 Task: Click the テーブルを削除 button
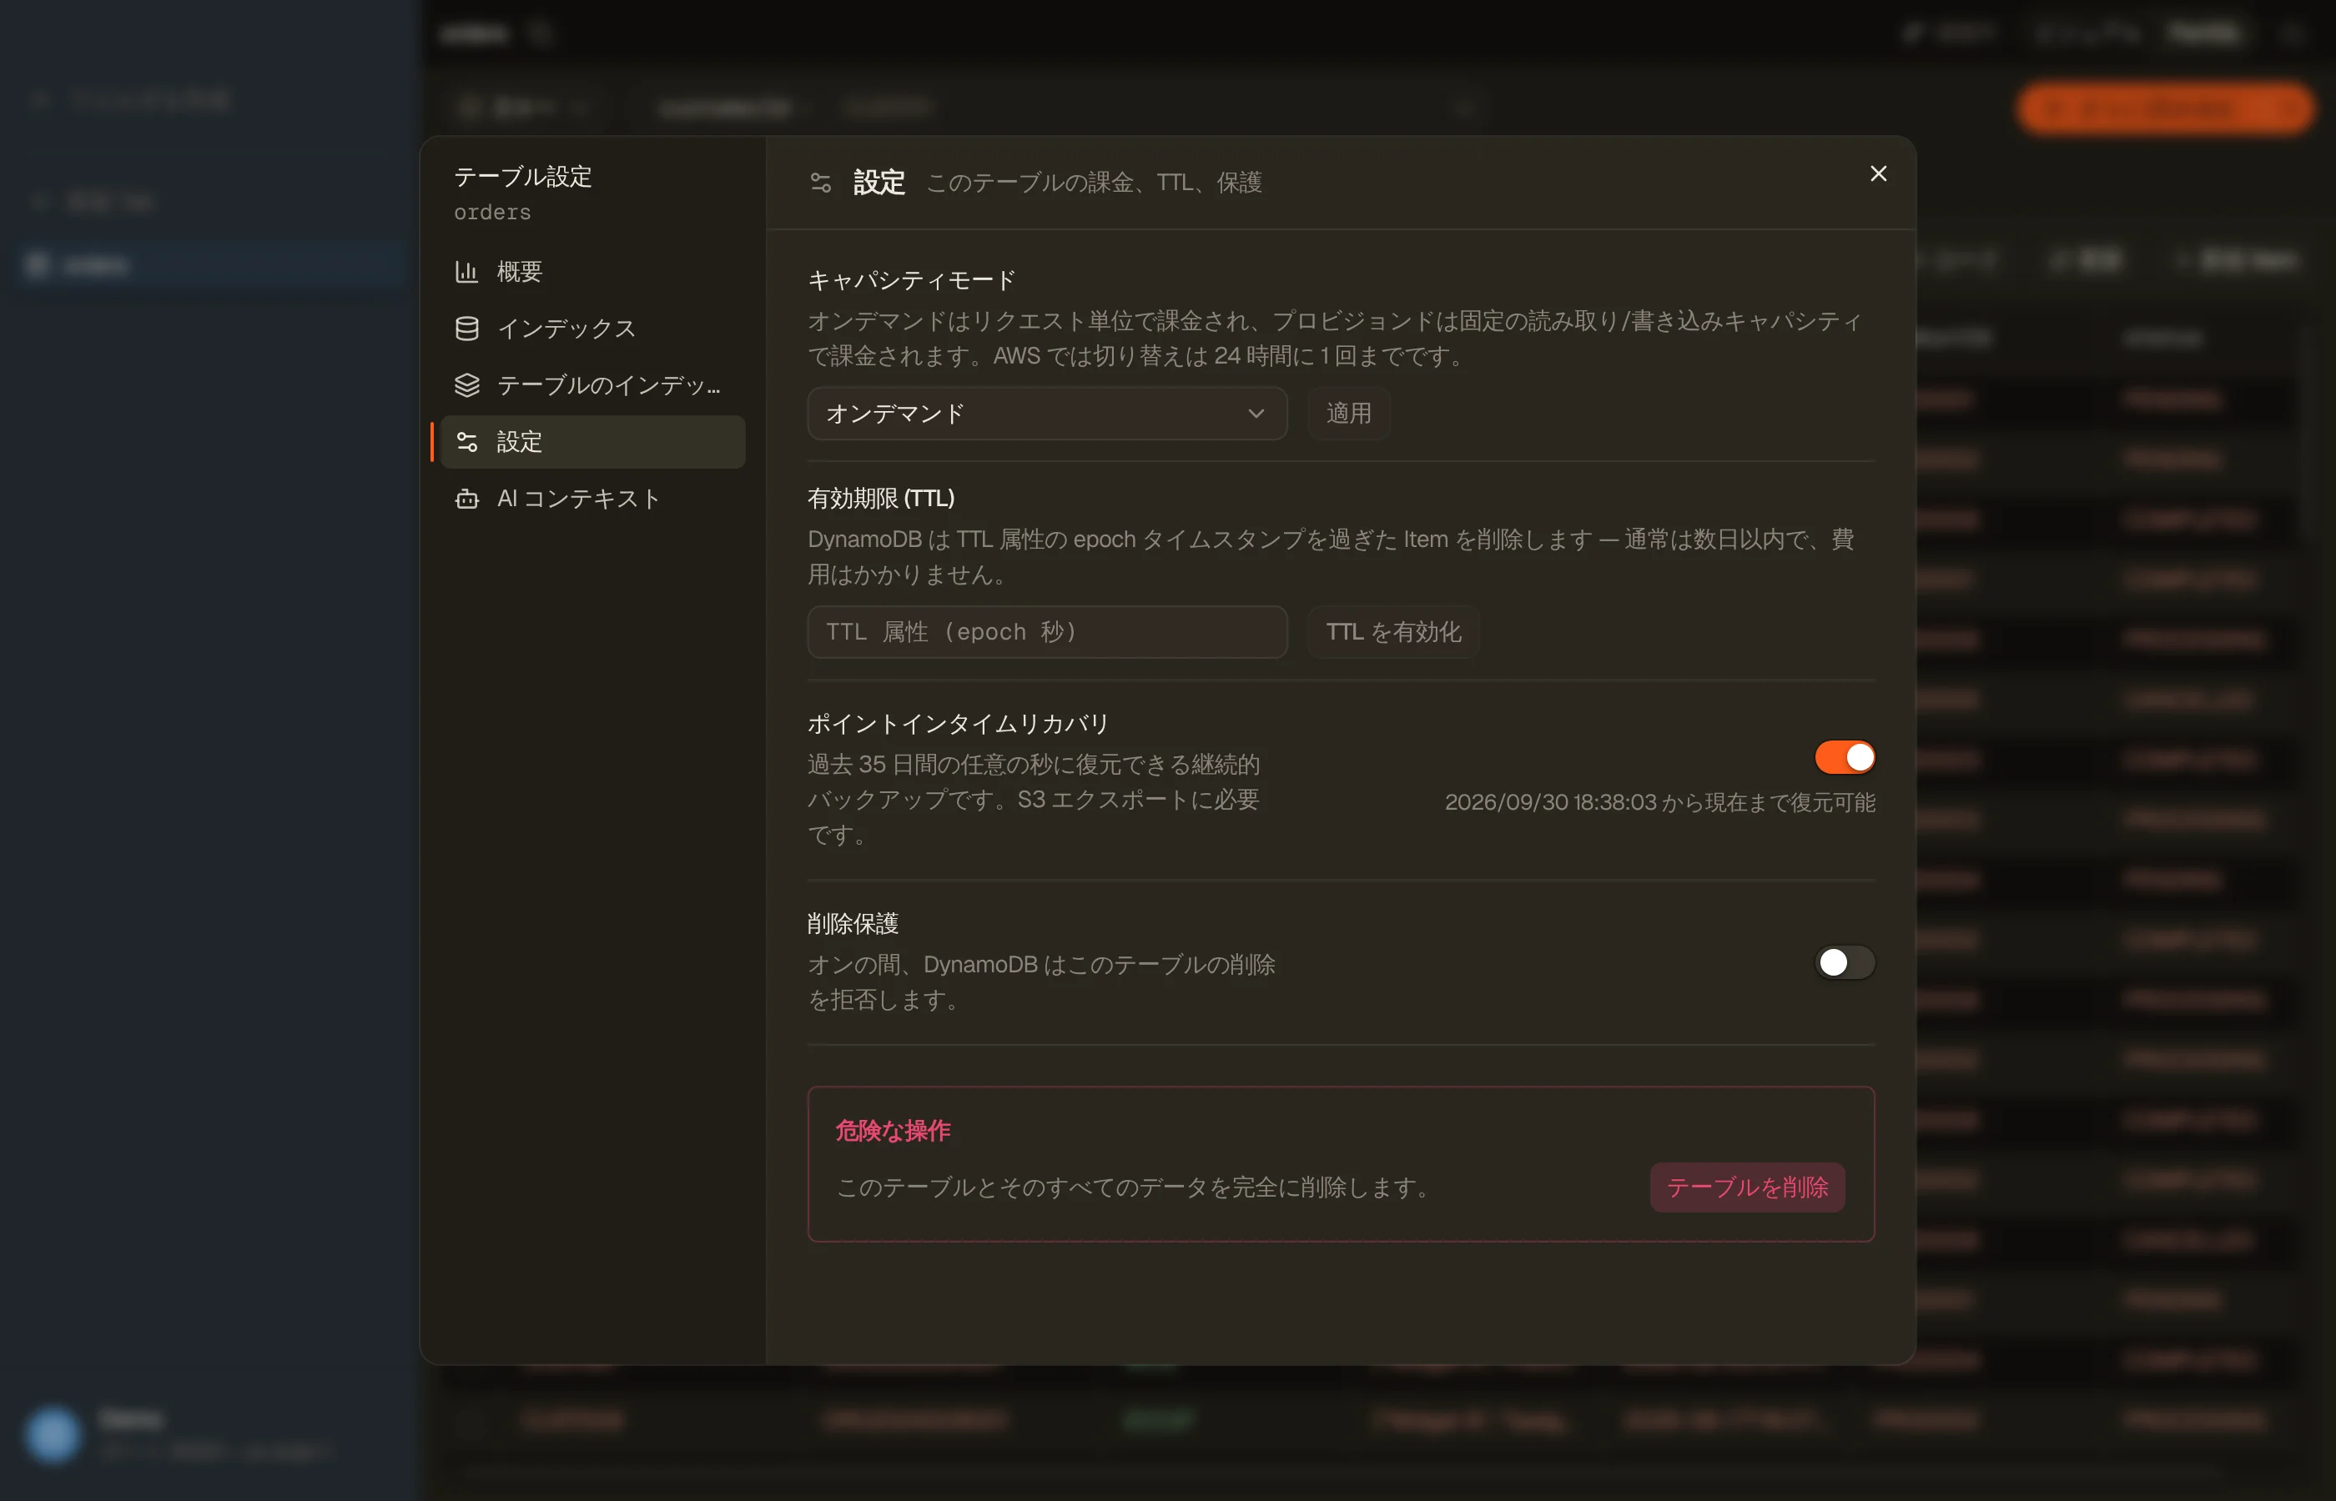tap(1746, 1187)
